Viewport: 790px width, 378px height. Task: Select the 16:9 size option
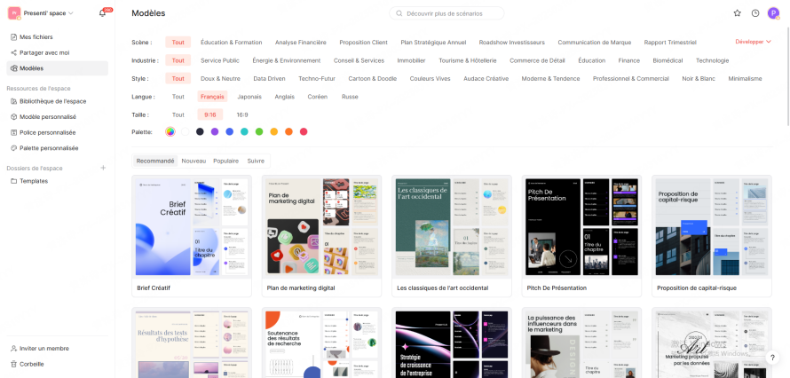241,114
